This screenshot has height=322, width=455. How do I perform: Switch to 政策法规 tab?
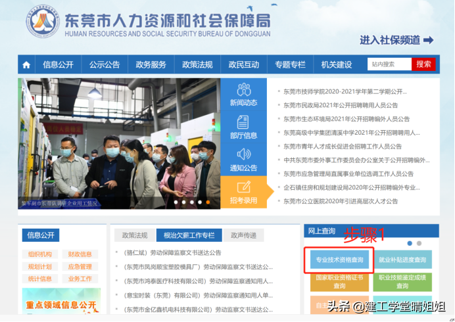134,235
